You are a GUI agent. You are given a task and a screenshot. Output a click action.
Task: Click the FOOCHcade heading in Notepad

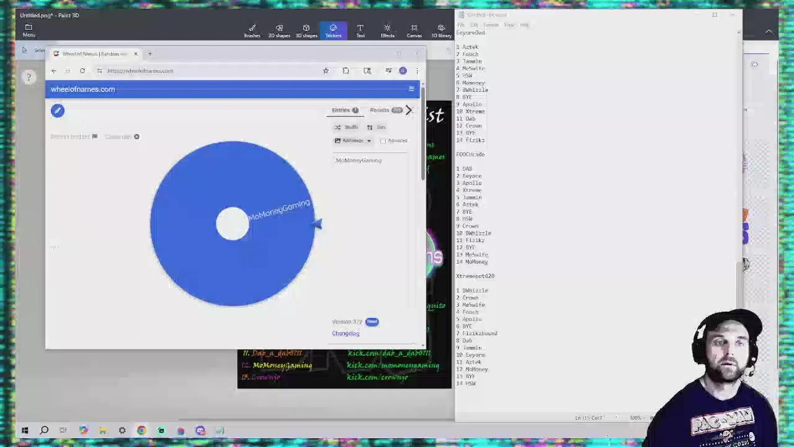pyautogui.click(x=470, y=155)
